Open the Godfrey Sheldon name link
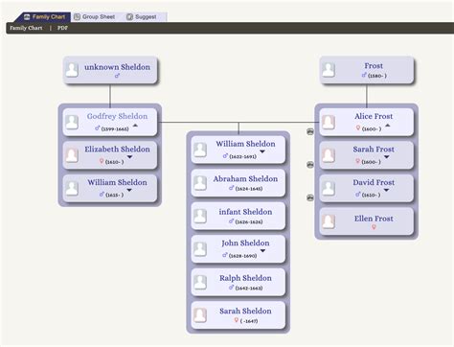 click(x=117, y=116)
